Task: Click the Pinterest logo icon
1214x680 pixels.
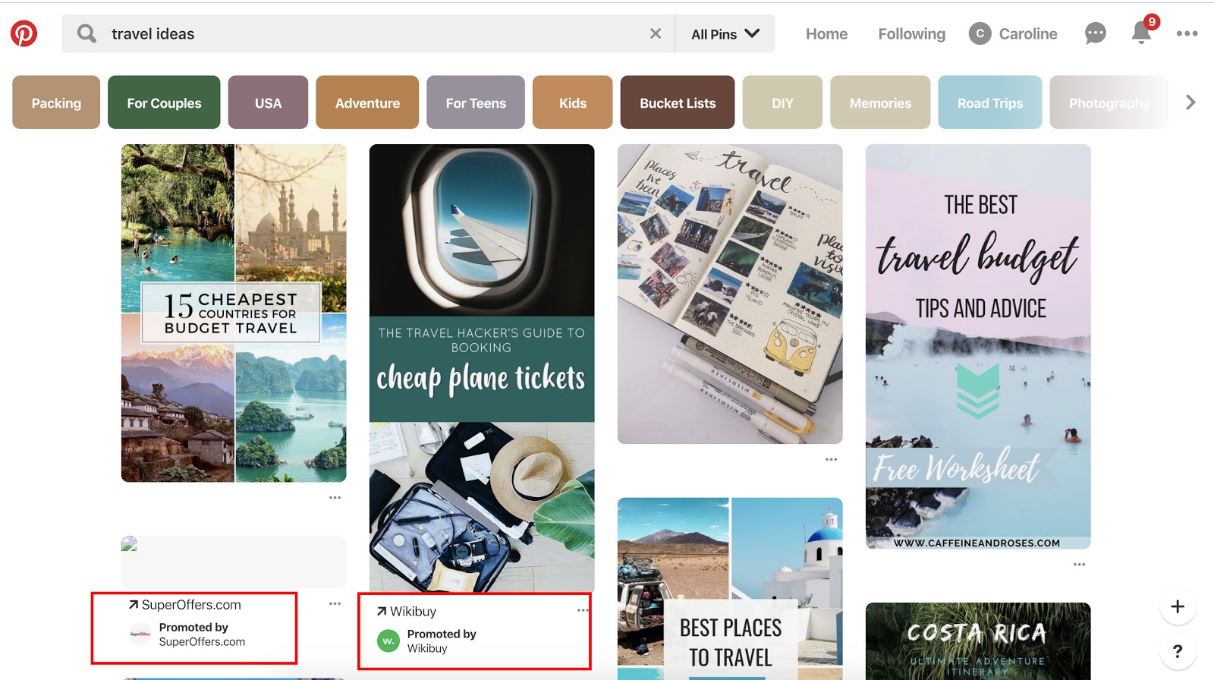Action: click(x=24, y=33)
